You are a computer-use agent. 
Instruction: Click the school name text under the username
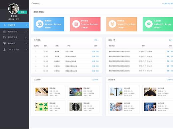pos(14,19)
